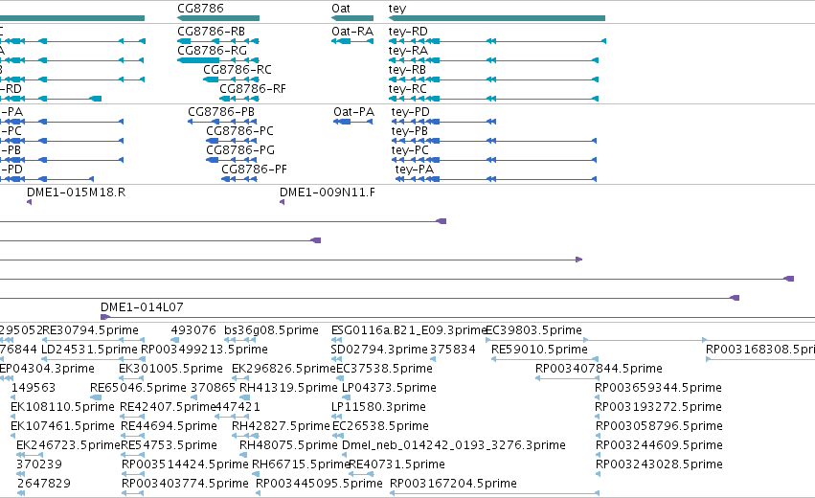Select the RH42827.5prime EST label

pyautogui.click(x=282, y=427)
